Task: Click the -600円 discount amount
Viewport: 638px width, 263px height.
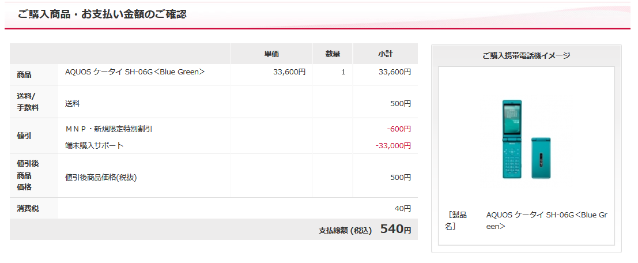Action: tap(399, 129)
